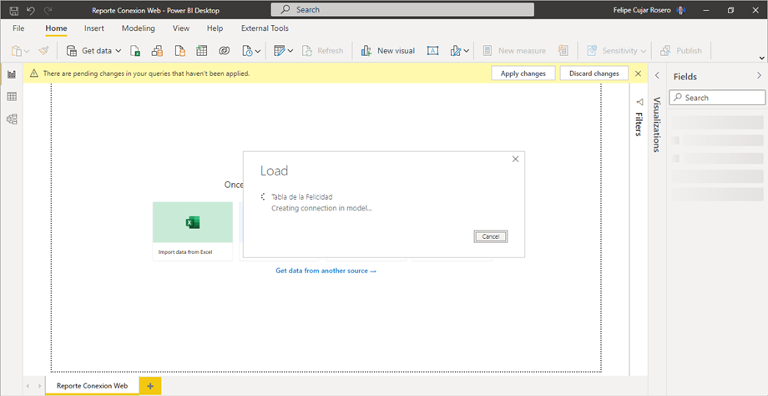Add a new page with plus button
Screen dimensions: 768x396
(x=150, y=386)
